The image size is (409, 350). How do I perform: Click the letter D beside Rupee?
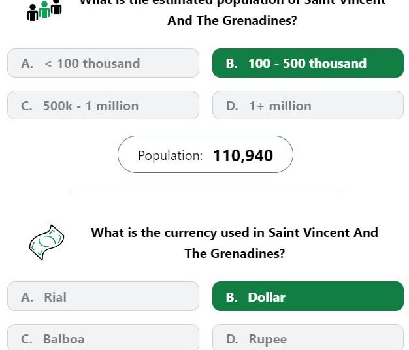coord(232,340)
